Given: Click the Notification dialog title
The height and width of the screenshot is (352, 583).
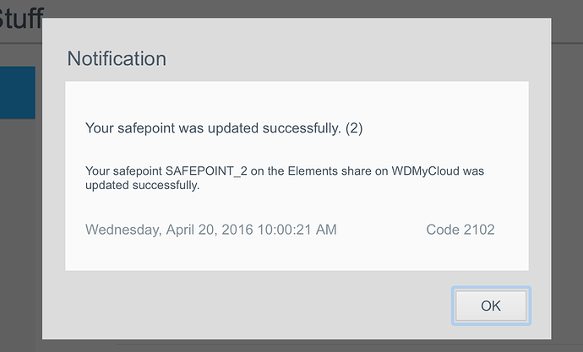Looking at the screenshot, I should pyautogui.click(x=117, y=59).
